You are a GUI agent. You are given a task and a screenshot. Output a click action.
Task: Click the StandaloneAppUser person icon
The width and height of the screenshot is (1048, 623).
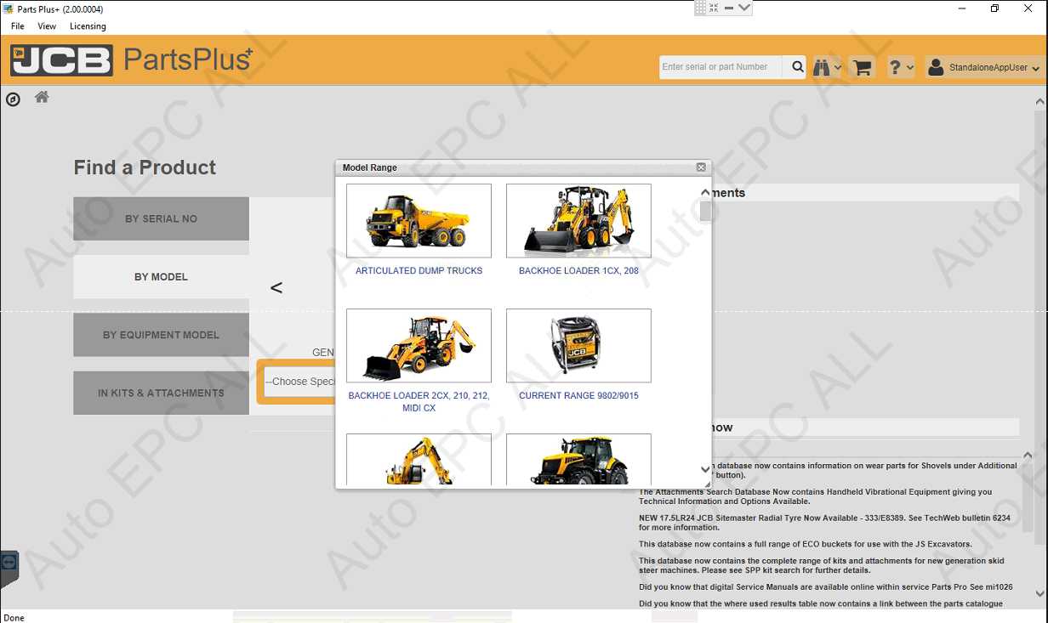pos(936,66)
